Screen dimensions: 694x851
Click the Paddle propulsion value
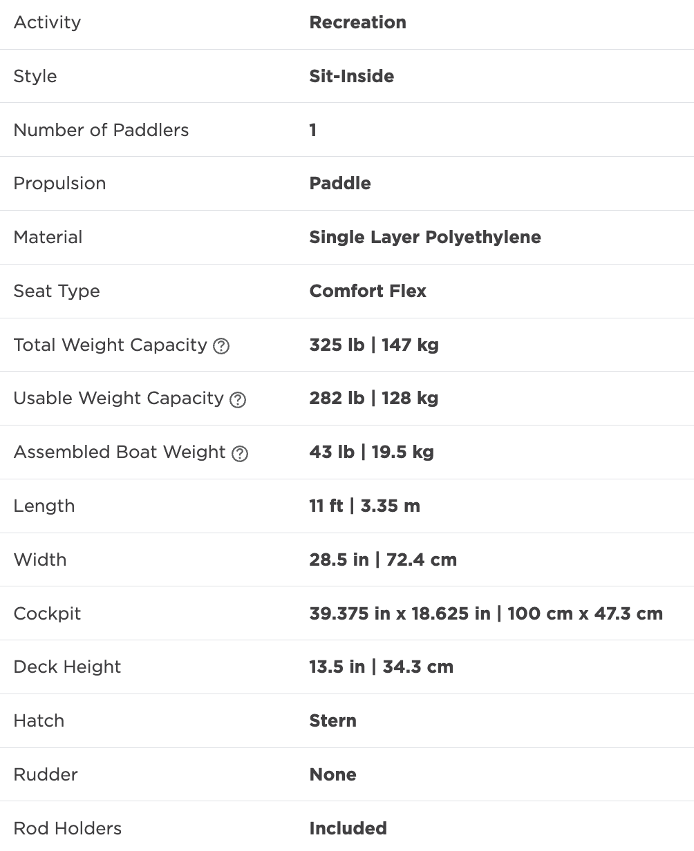(340, 183)
